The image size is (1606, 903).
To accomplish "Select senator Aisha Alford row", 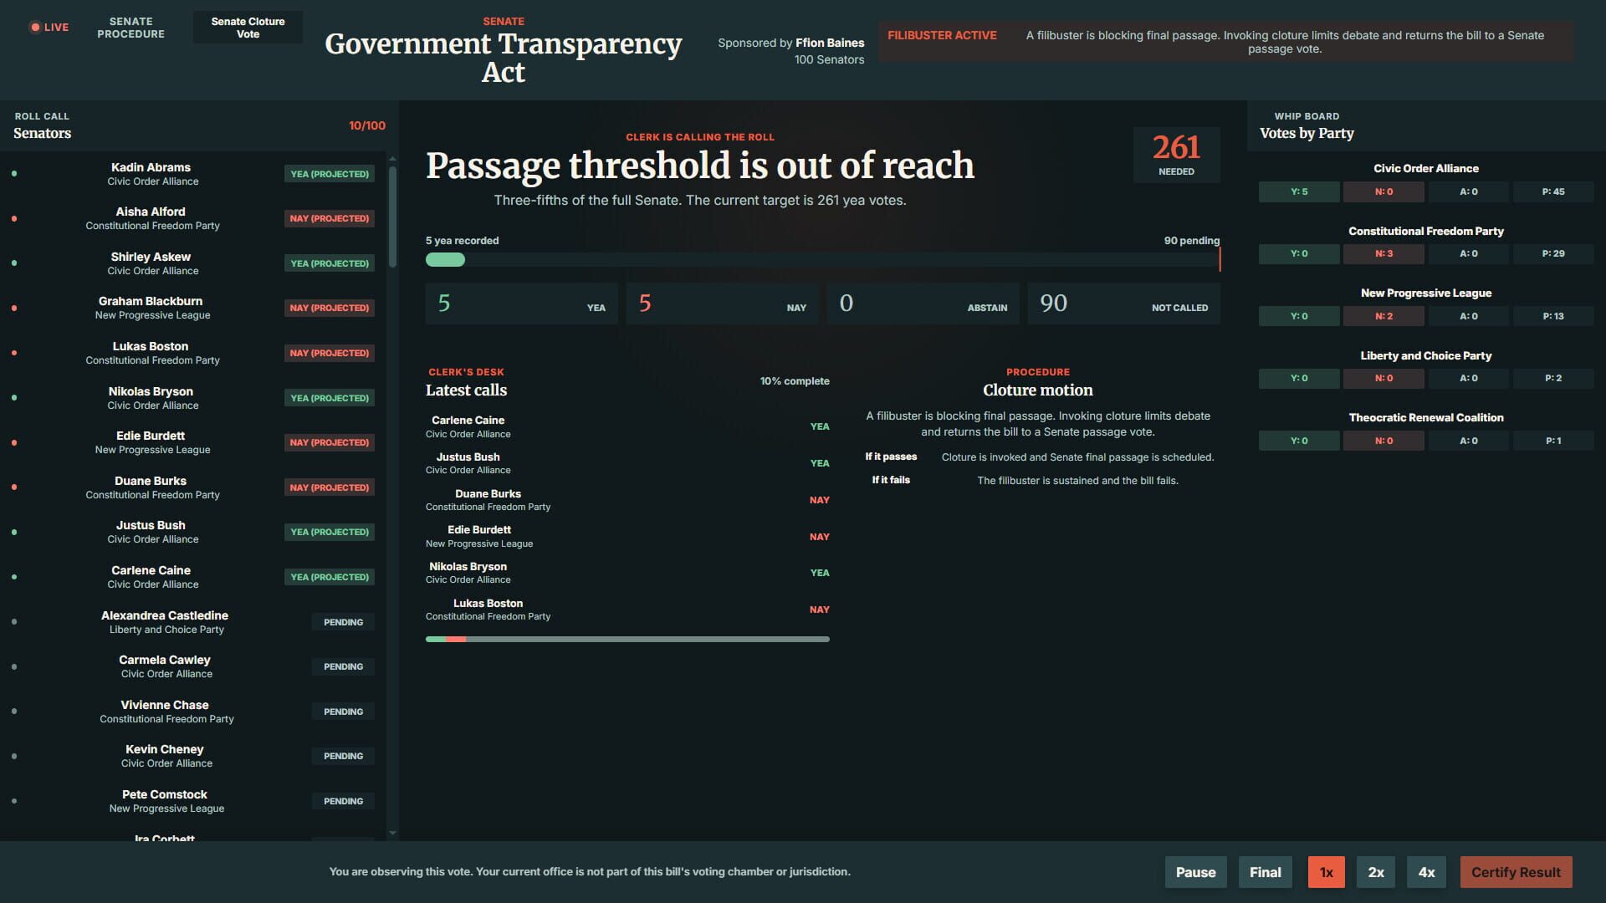I will click(193, 218).
